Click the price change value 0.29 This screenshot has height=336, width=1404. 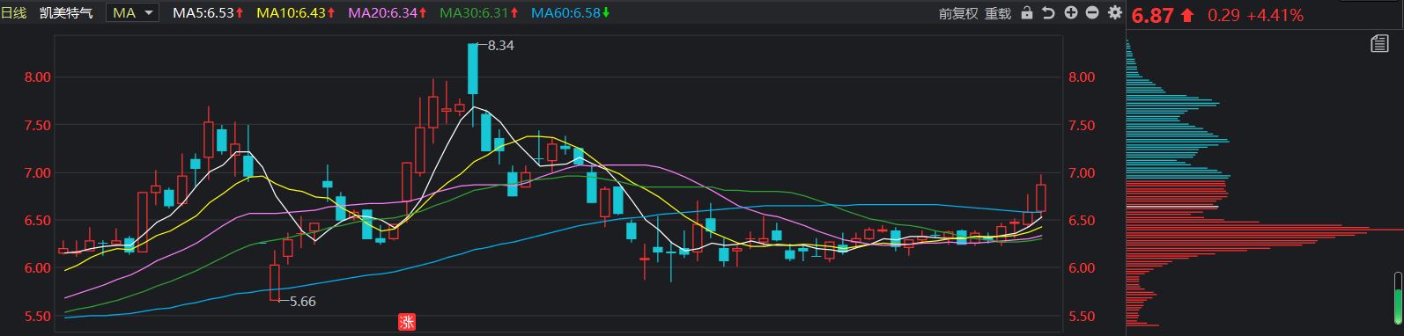tap(1223, 15)
